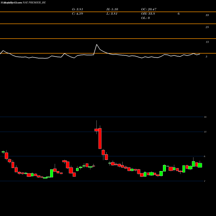Select the low value L: 3.81
Viewport: 216px width, 216px height.
pyautogui.click(x=112, y=14)
